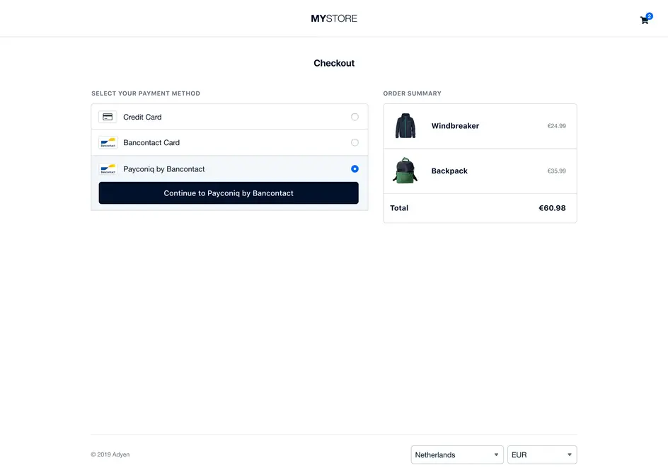The width and height of the screenshot is (668, 475).
Task: Select the Bancontact Card radio button
Action: (x=355, y=142)
